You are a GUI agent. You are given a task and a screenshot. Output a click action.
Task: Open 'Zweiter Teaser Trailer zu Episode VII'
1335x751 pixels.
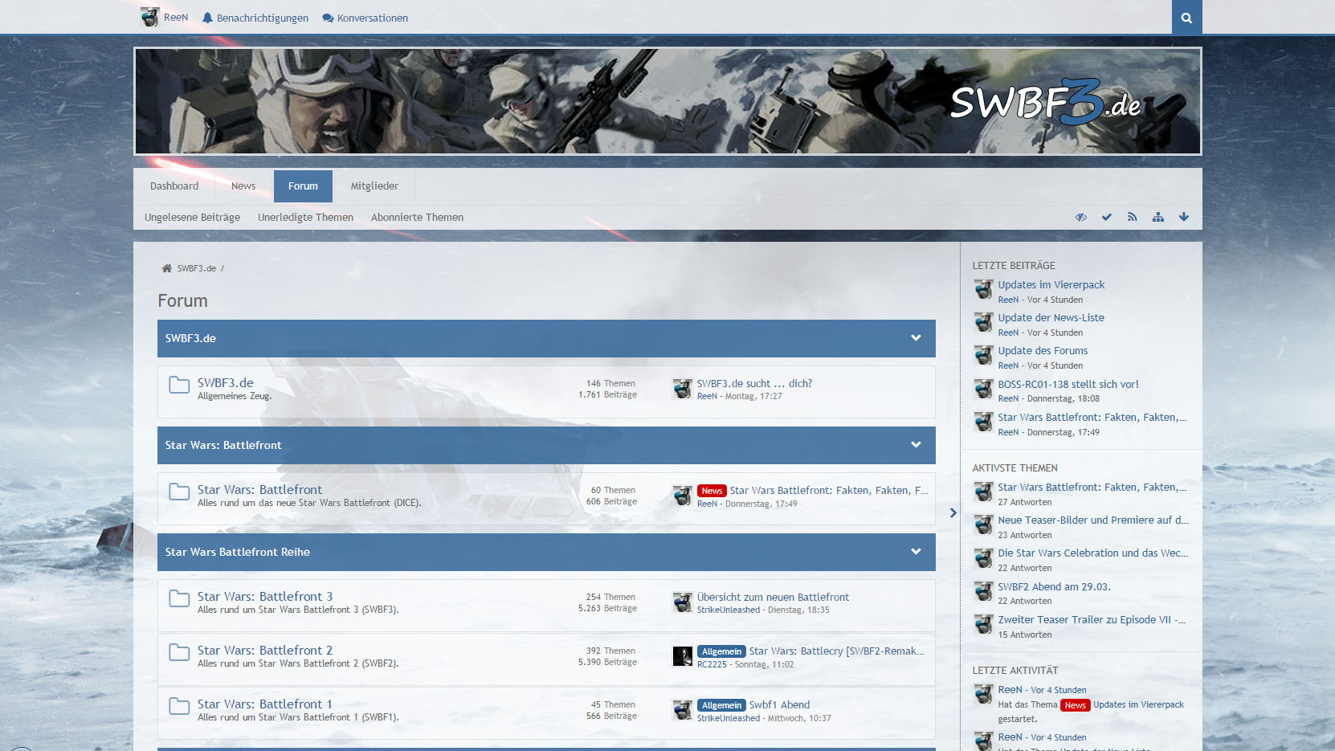(1092, 620)
